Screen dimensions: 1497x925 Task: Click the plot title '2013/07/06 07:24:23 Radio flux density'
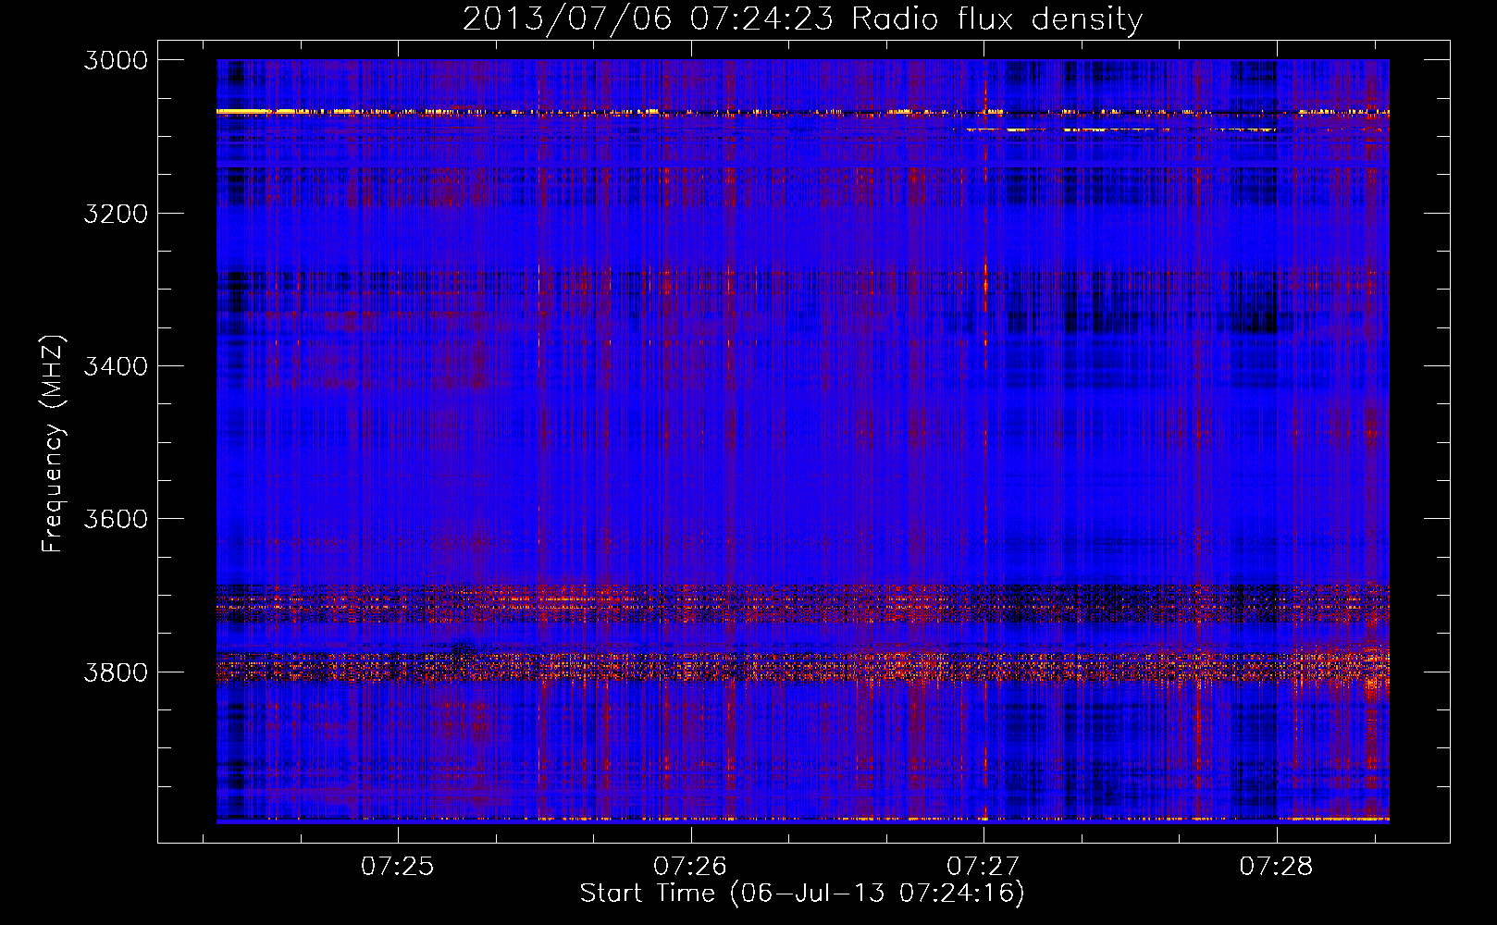click(802, 19)
